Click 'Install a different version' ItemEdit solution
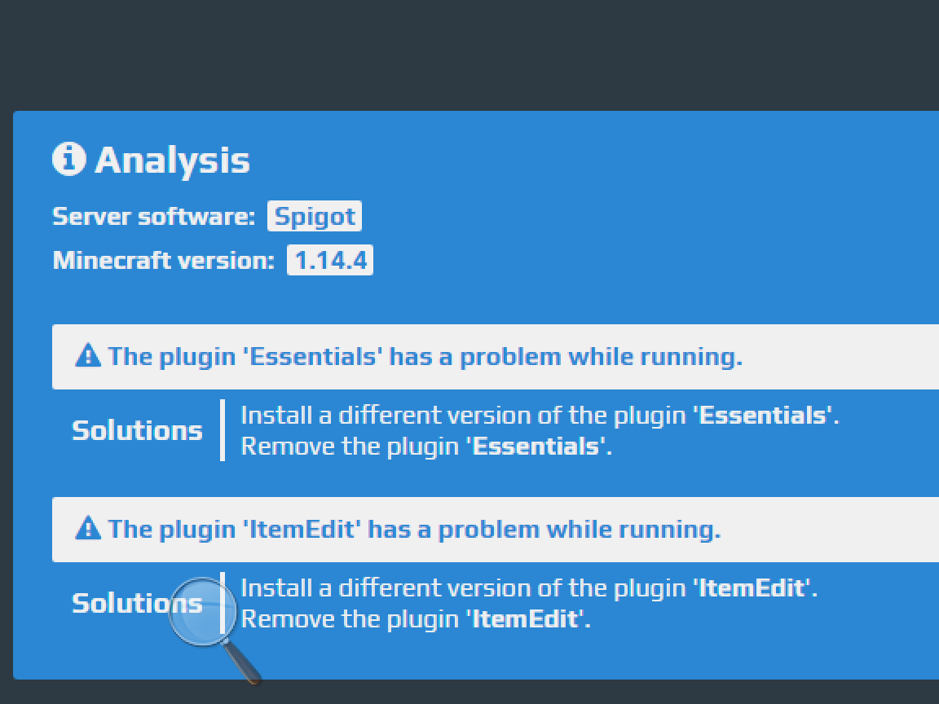Viewport: 939px width, 704px height. tap(529, 587)
